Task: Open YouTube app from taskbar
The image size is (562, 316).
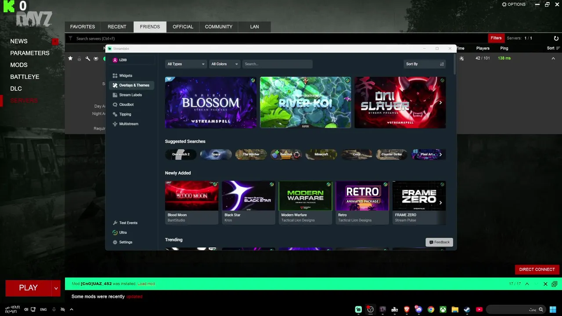Action: [479, 309]
